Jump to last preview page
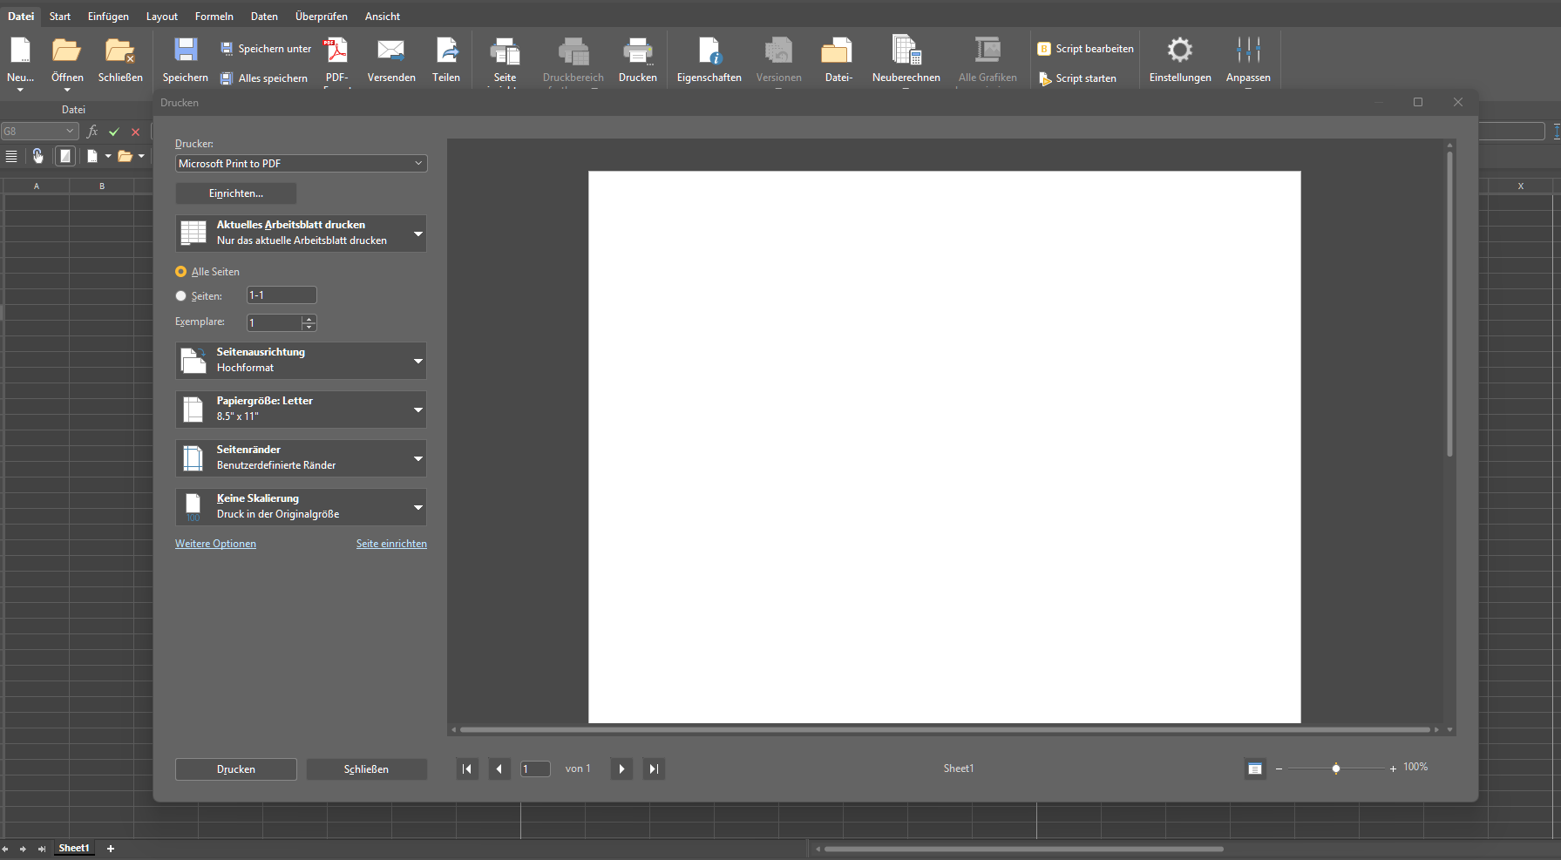 pos(654,769)
